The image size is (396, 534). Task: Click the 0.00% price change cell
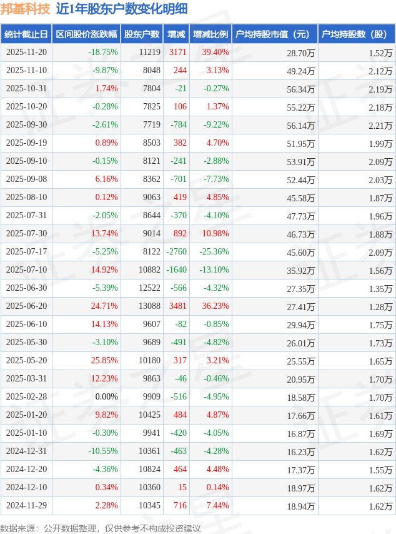click(106, 397)
